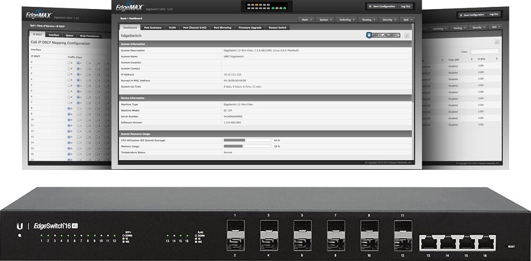Select traffic class 0 for DSCP 12
The width and height of the screenshot is (531, 261).
click(x=69, y=132)
